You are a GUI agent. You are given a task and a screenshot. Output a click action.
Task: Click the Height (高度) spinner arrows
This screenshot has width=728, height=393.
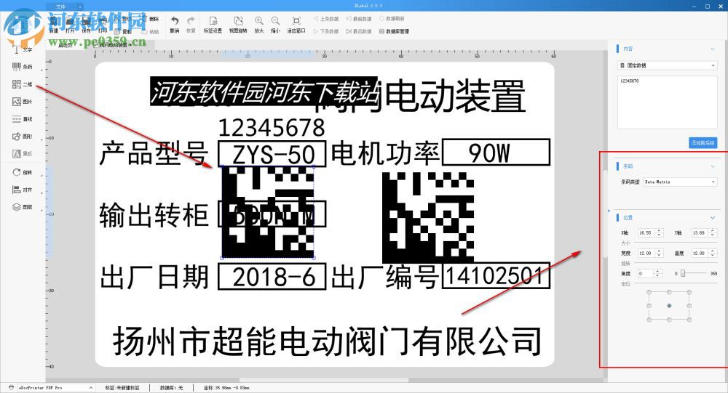pos(713,253)
